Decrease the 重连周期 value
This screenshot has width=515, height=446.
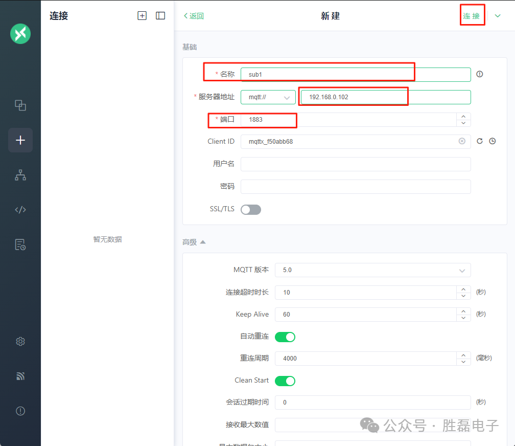click(x=463, y=362)
